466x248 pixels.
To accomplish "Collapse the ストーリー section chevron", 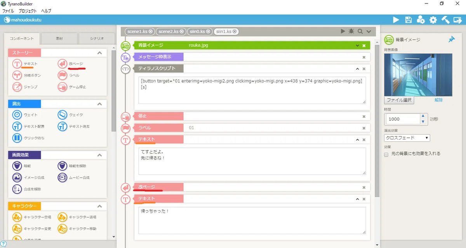I will (x=99, y=53).
